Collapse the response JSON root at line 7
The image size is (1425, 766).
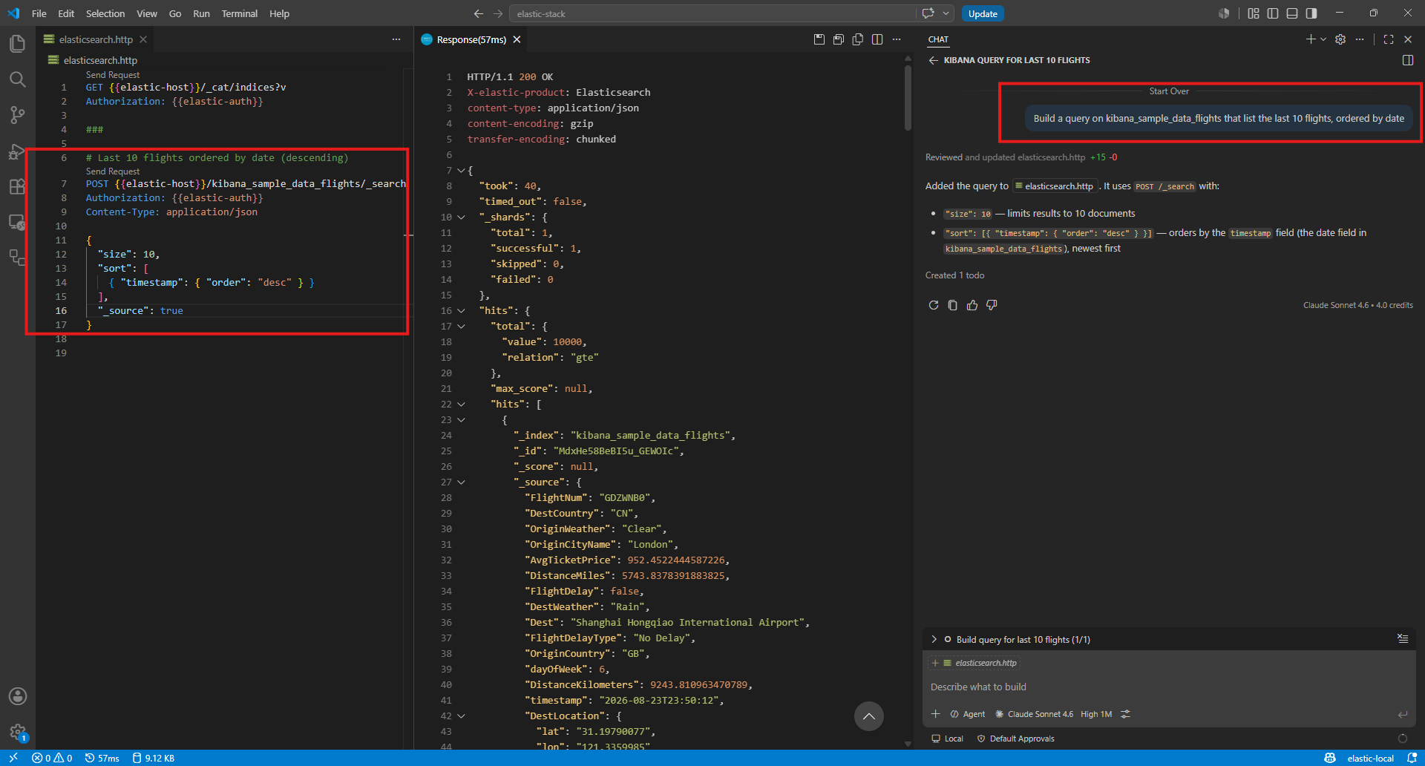[x=461, y=171]
